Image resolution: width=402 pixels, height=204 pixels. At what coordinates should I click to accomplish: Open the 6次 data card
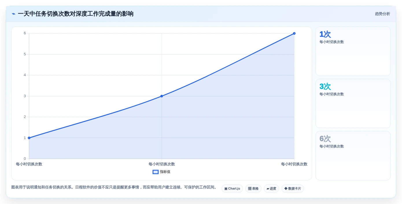click(x=353, y=156)
